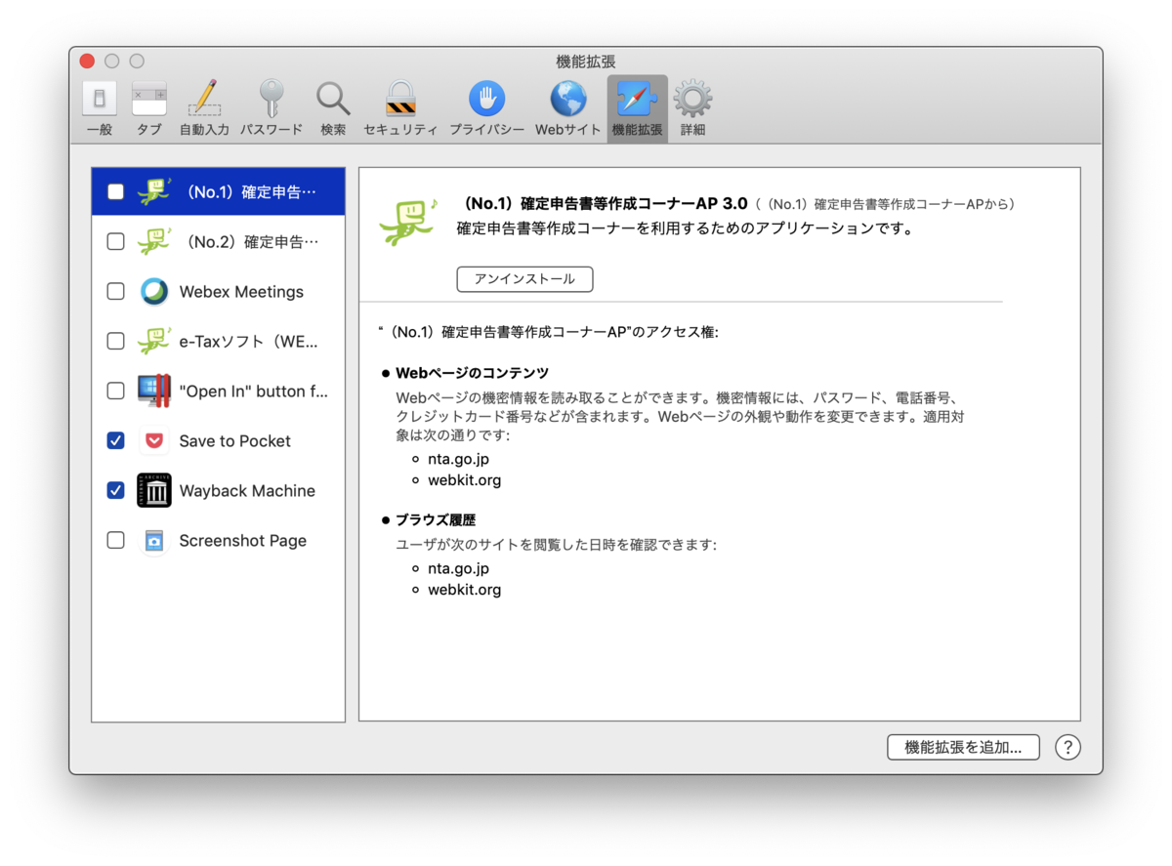Open the パスワード key icon
This screenshot has width=1172, height=866.
272,100
